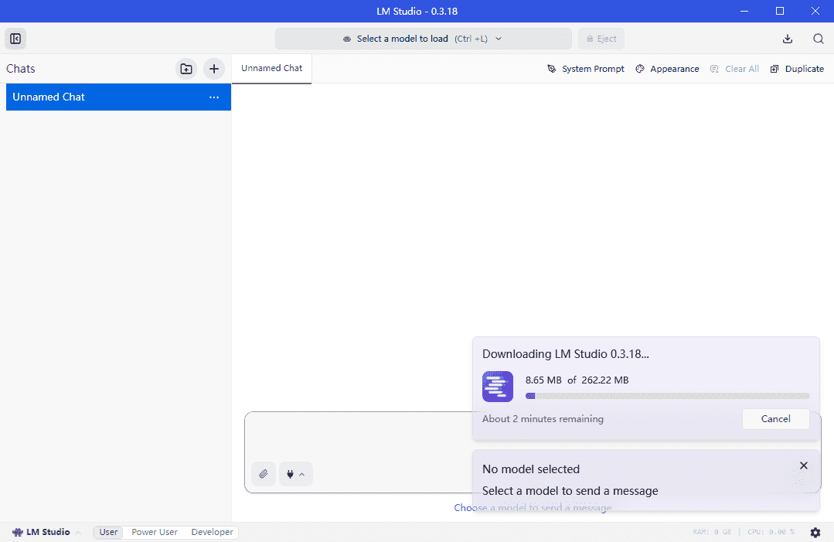Select Unnamed Chat in the chats list

[100, 97]
